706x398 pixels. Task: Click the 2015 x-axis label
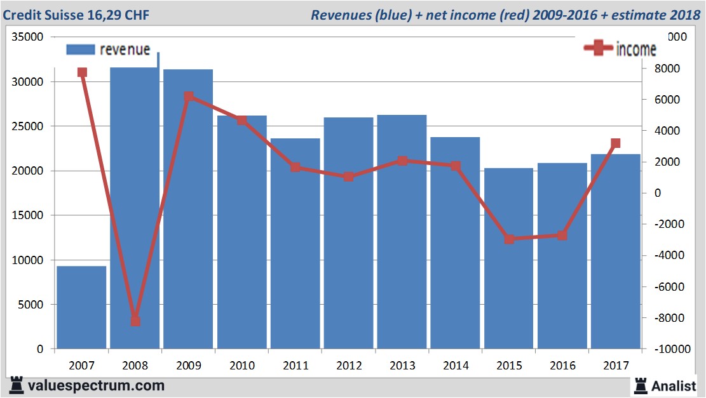click(509, 365)
